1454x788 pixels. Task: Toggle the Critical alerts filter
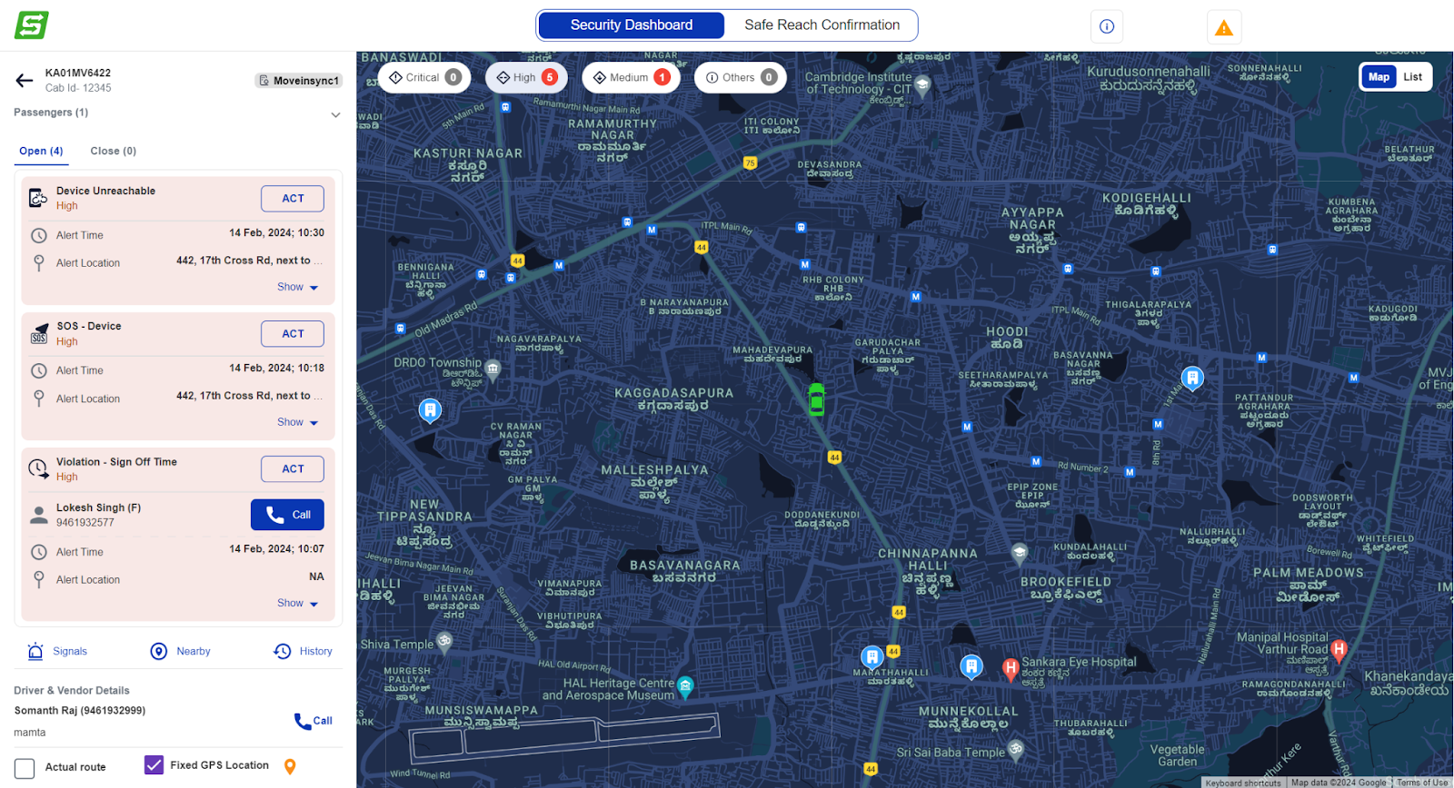(x=424, y=78)
